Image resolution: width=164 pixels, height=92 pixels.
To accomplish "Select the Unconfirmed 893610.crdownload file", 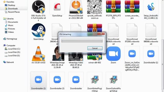I will click(113, 30).
